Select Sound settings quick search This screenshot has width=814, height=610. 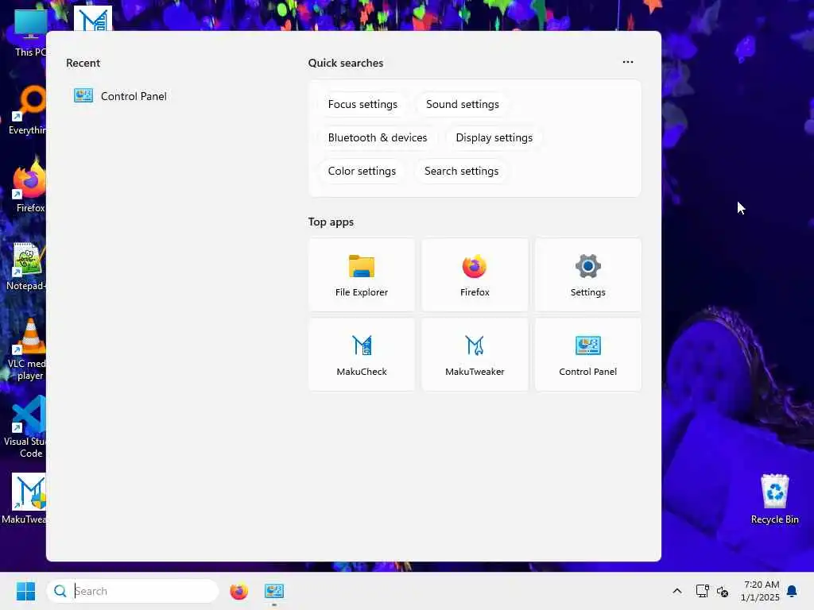[x=462, y=104]
